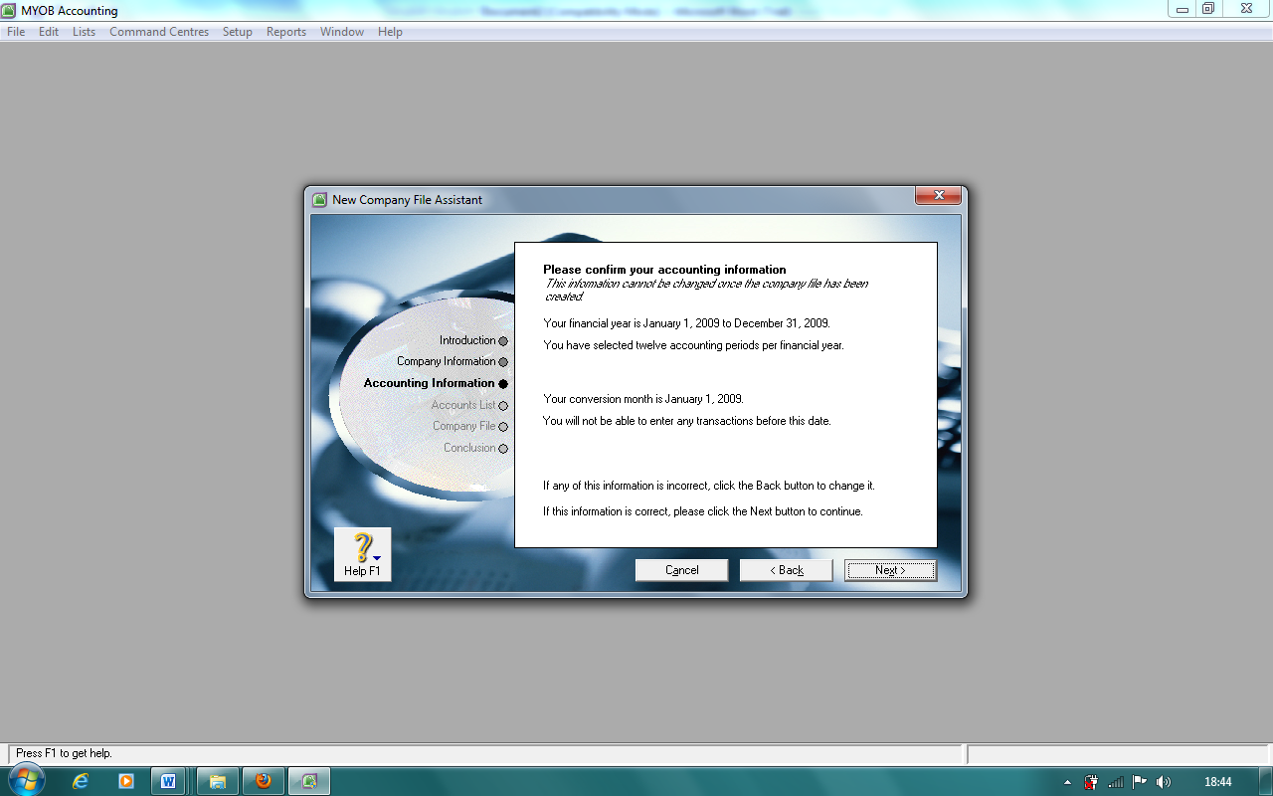Image resolution: width=1273 pixels, height=796 pixels.
Task: Click the MYOB icon in dialog title
Action: (319, 200)
